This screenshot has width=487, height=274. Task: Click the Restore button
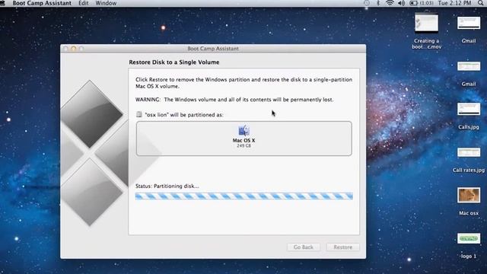point(343,247)
